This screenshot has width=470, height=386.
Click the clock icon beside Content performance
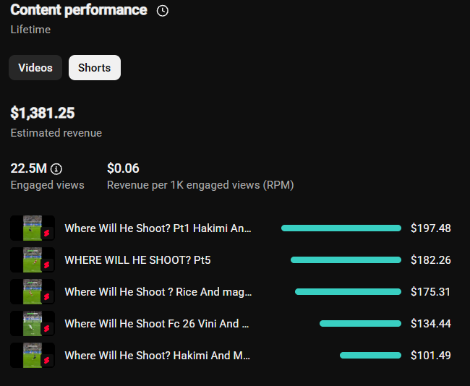pyautogui.click(x=163, y=11)
